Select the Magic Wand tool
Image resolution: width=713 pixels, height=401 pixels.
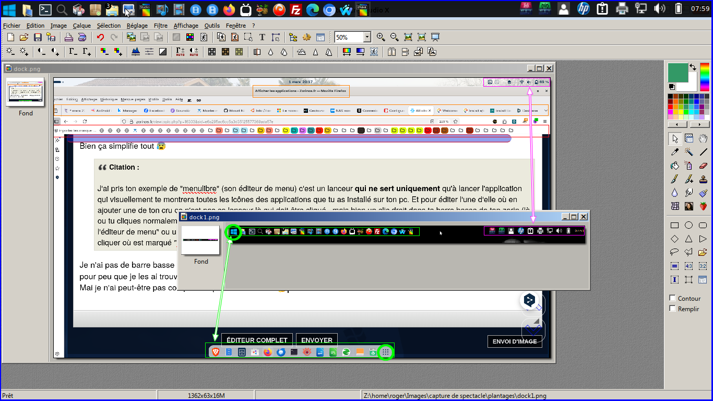(x=689, y=152)
